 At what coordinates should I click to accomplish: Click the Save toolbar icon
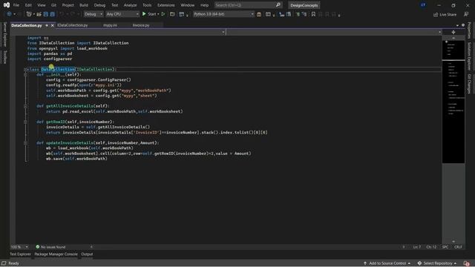pos(46,14)
